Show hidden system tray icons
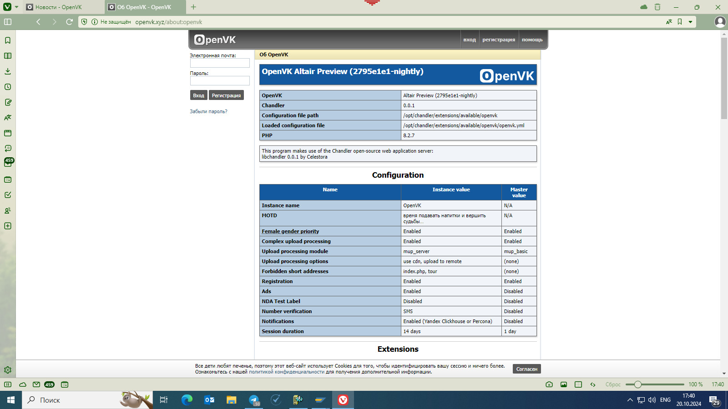 630,400
